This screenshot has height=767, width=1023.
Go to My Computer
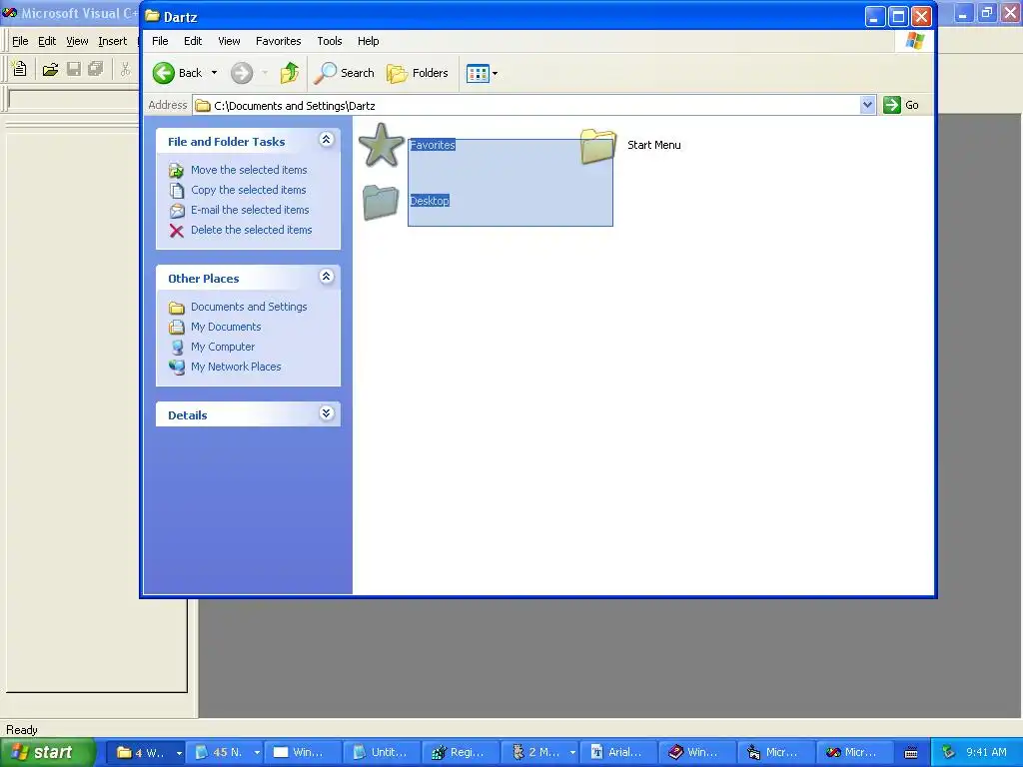click(x=223, y=347)
